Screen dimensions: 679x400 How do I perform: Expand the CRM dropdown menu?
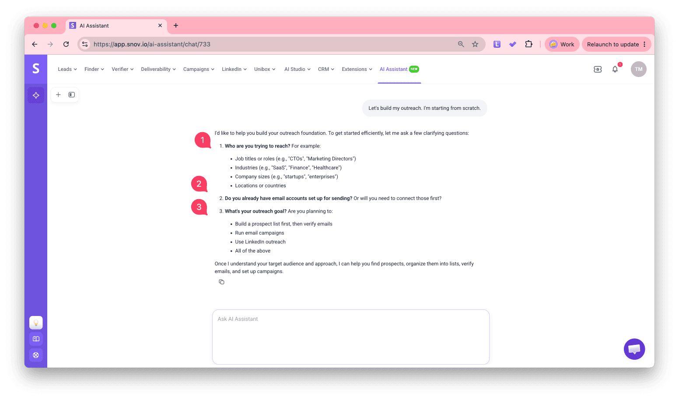[326, 69]
